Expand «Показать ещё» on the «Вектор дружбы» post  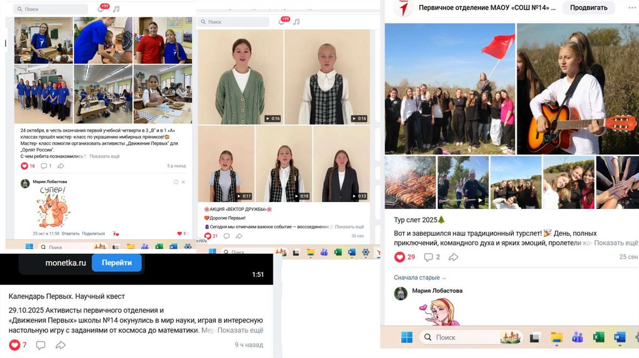tap(349, 227)
